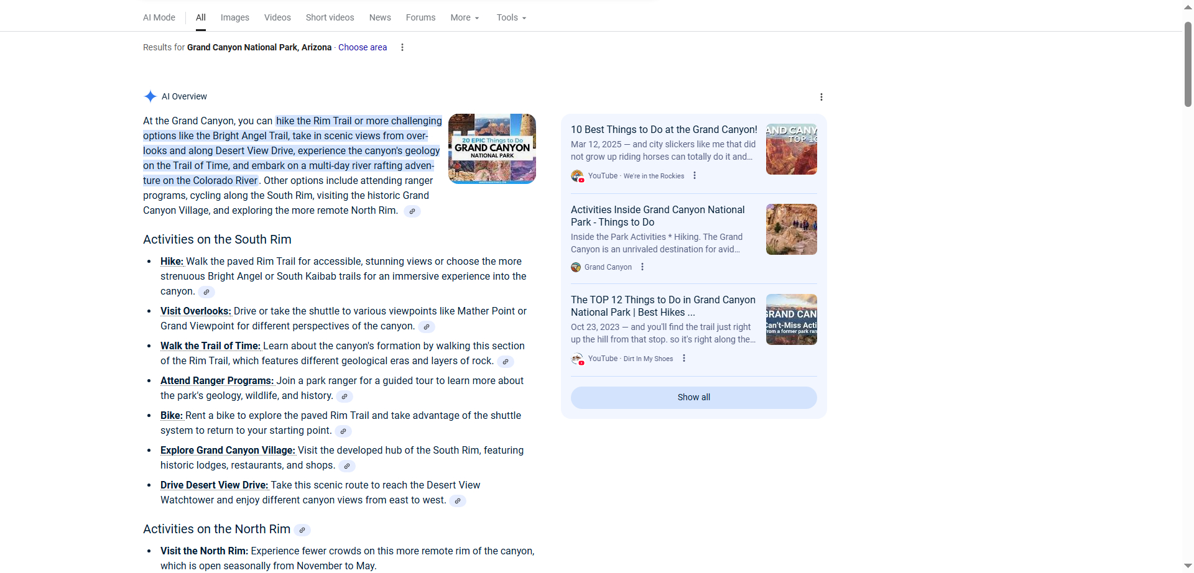Open the News tab
Image resolution: width=1194 pixels, height=573 pixels.
point(380,17)
